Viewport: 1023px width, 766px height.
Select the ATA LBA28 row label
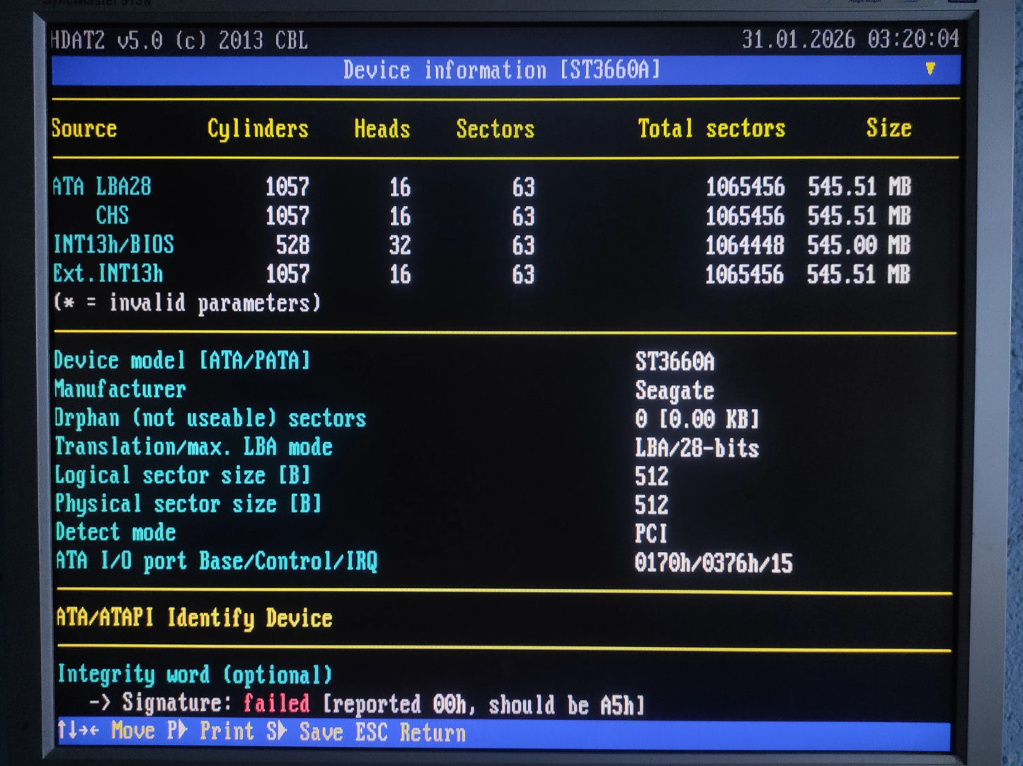tap(102, 186)
